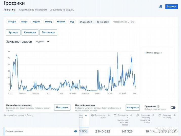Open the 'по дням' grouping dropdown

point(42,42)
